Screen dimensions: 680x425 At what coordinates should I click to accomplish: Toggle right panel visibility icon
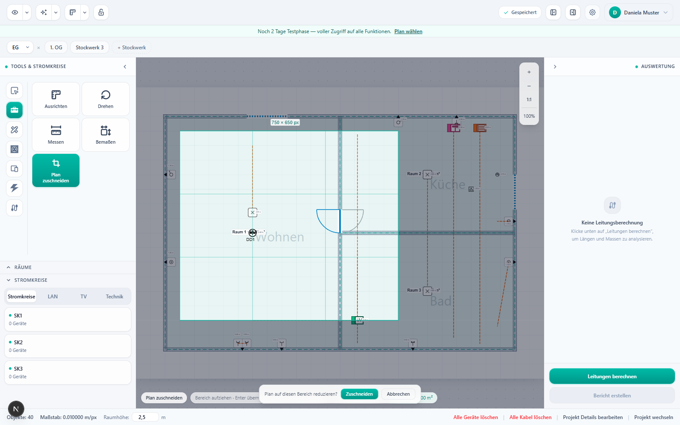coord(573,12)
